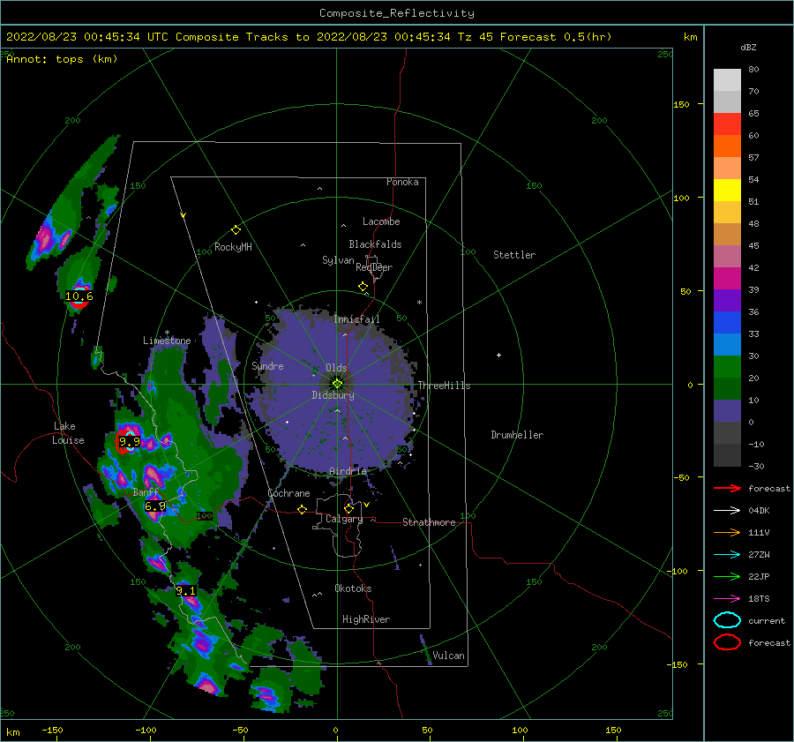Click the yellow radar-site diamond at map center
Viewport: 794px width, 742px height.
[337, 384]
